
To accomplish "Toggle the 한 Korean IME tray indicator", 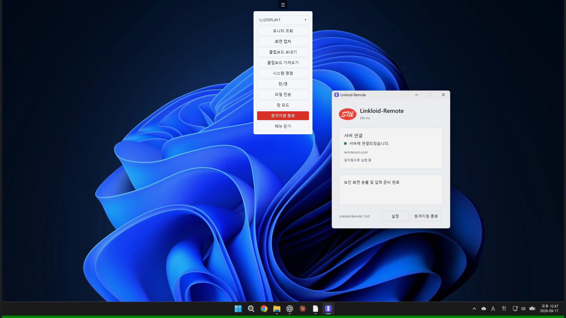I will pyautogui.click(x=504, y=308).
